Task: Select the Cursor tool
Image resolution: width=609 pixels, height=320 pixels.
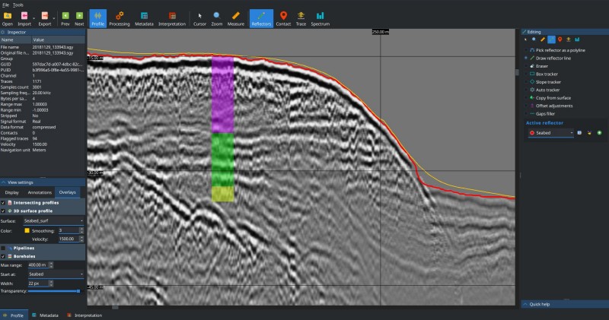Action: click(x=199, y=18)
